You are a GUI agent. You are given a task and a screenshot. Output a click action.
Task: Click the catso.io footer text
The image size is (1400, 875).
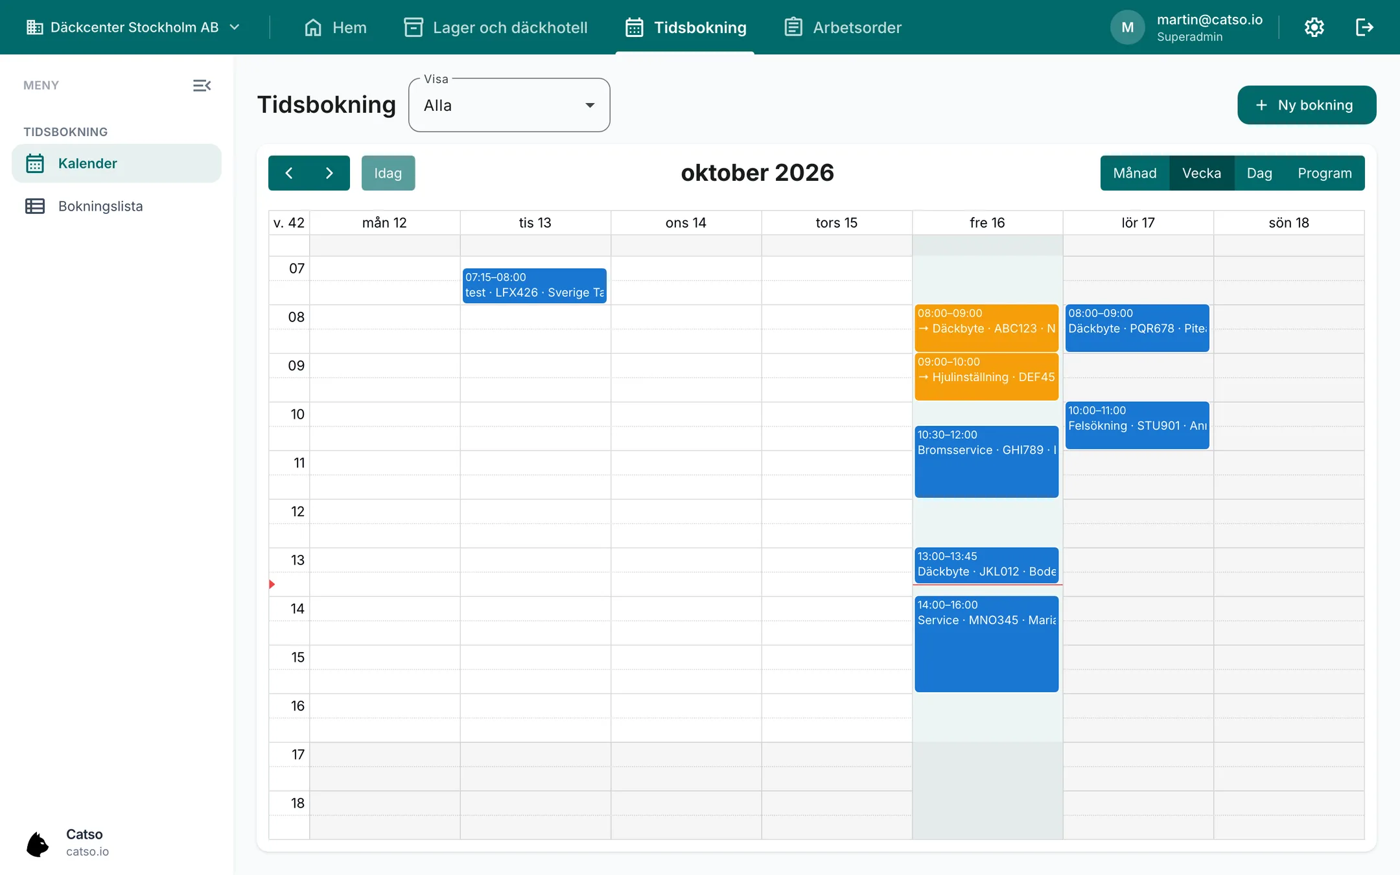[x=87, y=852]
